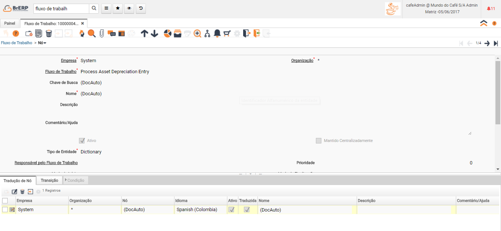
Task: Click orange help icon at tab bar right
Action: (x=494, y=23)
